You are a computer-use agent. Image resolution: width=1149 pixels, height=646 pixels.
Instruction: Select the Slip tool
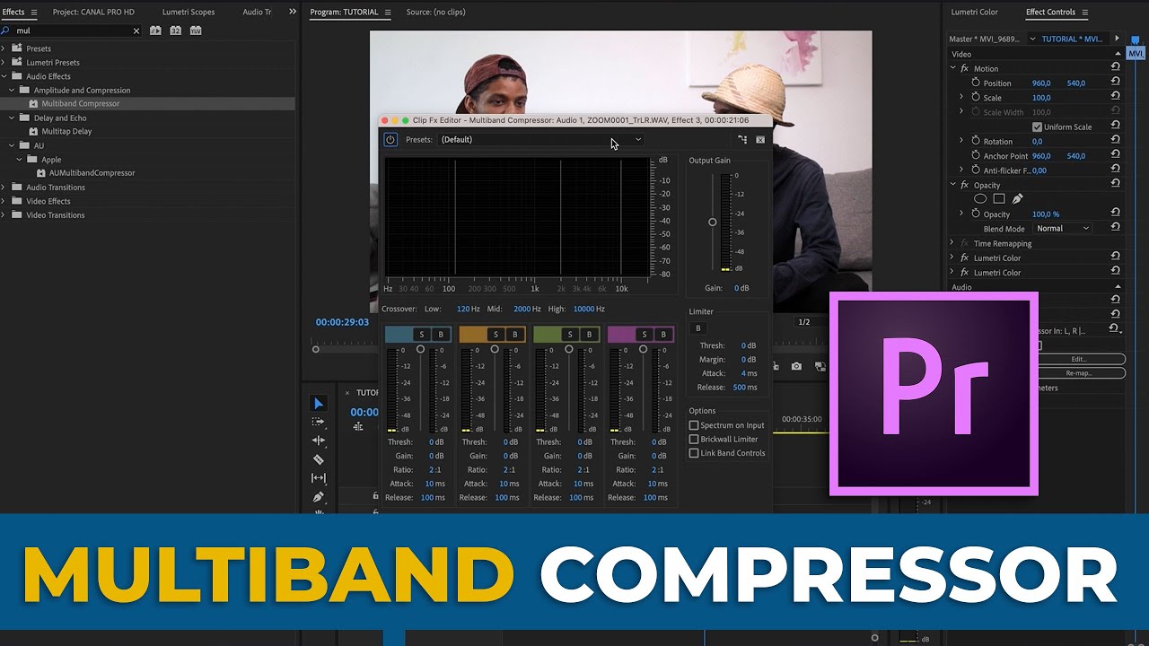[318, 478]
